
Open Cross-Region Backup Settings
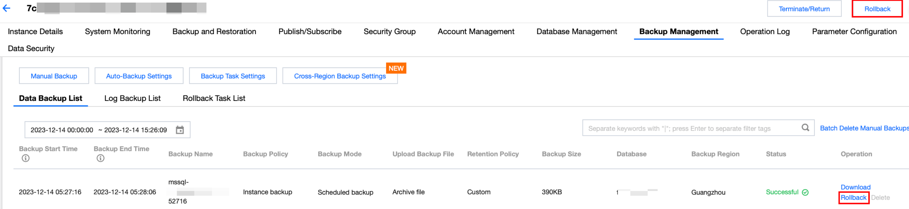[339, 76]
